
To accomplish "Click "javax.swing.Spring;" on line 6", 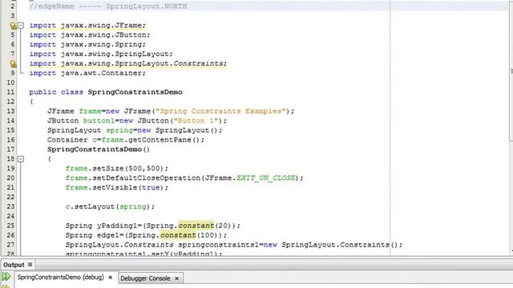I will (103, 45).
